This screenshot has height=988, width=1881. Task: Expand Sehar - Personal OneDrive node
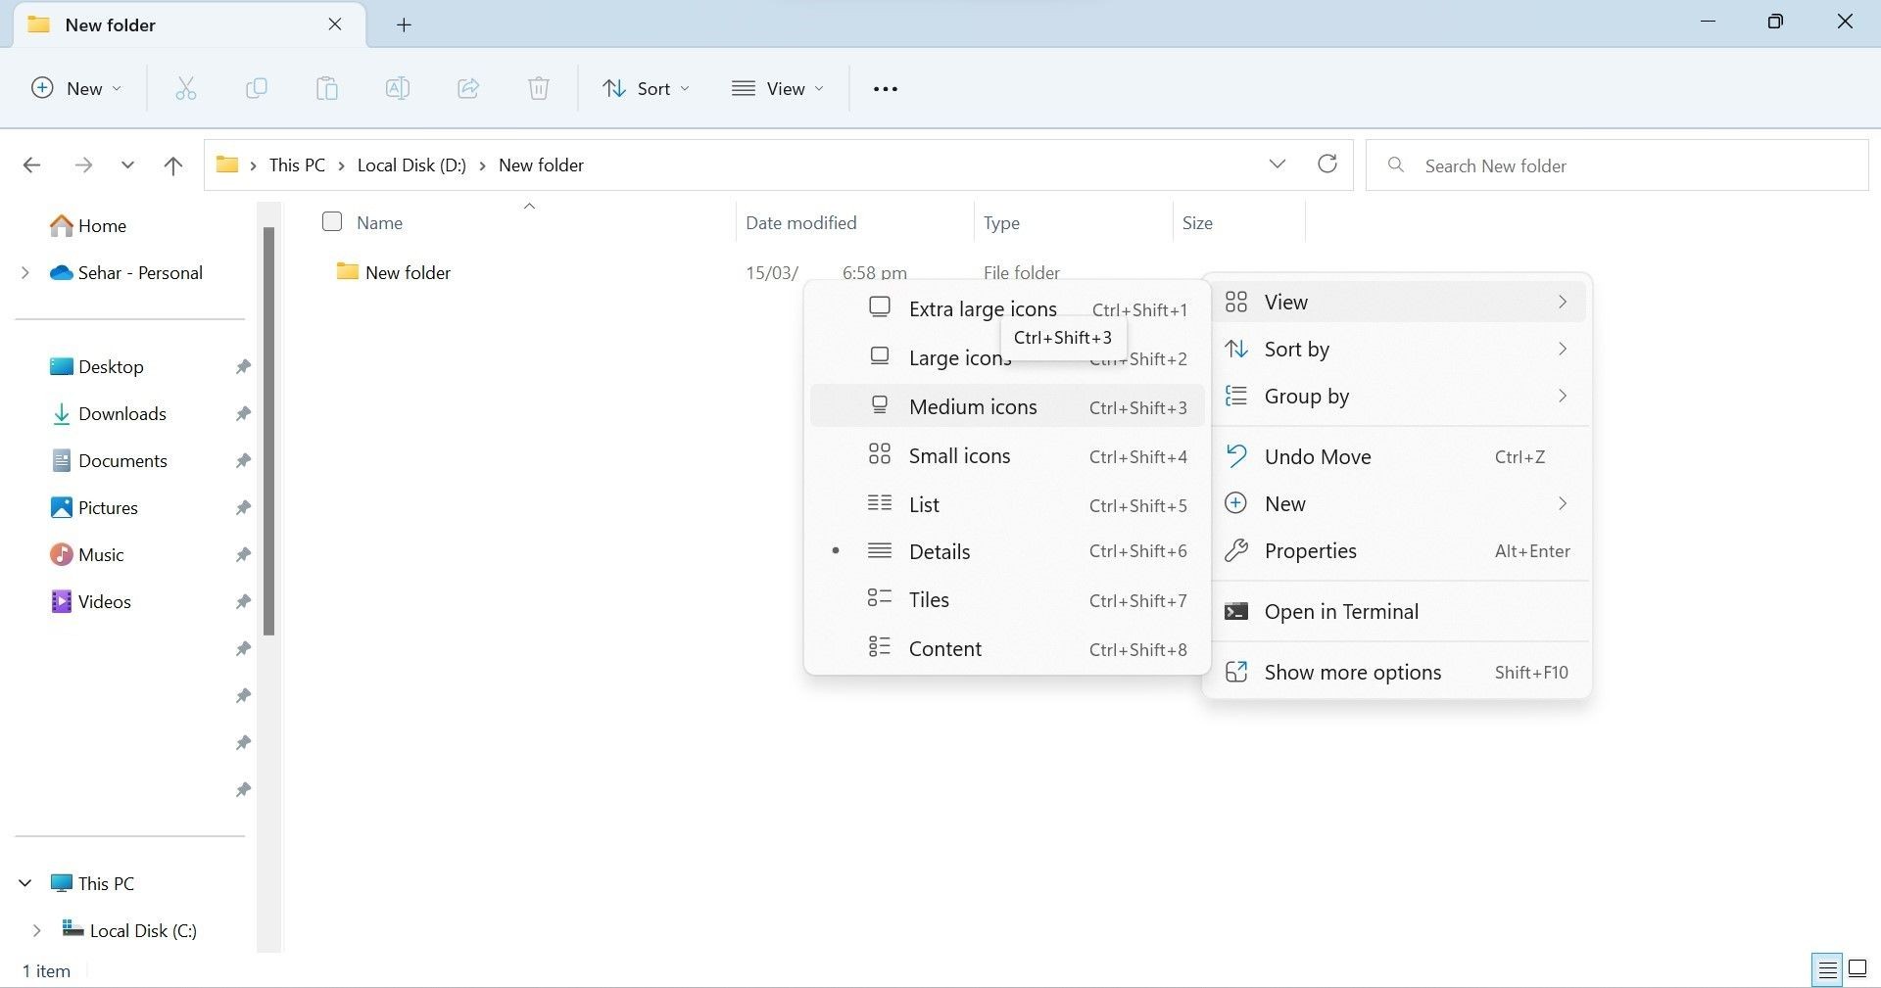point(25,272)
